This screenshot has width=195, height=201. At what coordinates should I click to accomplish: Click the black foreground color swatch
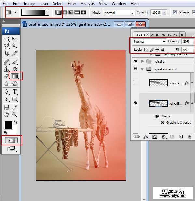point(8,125)
